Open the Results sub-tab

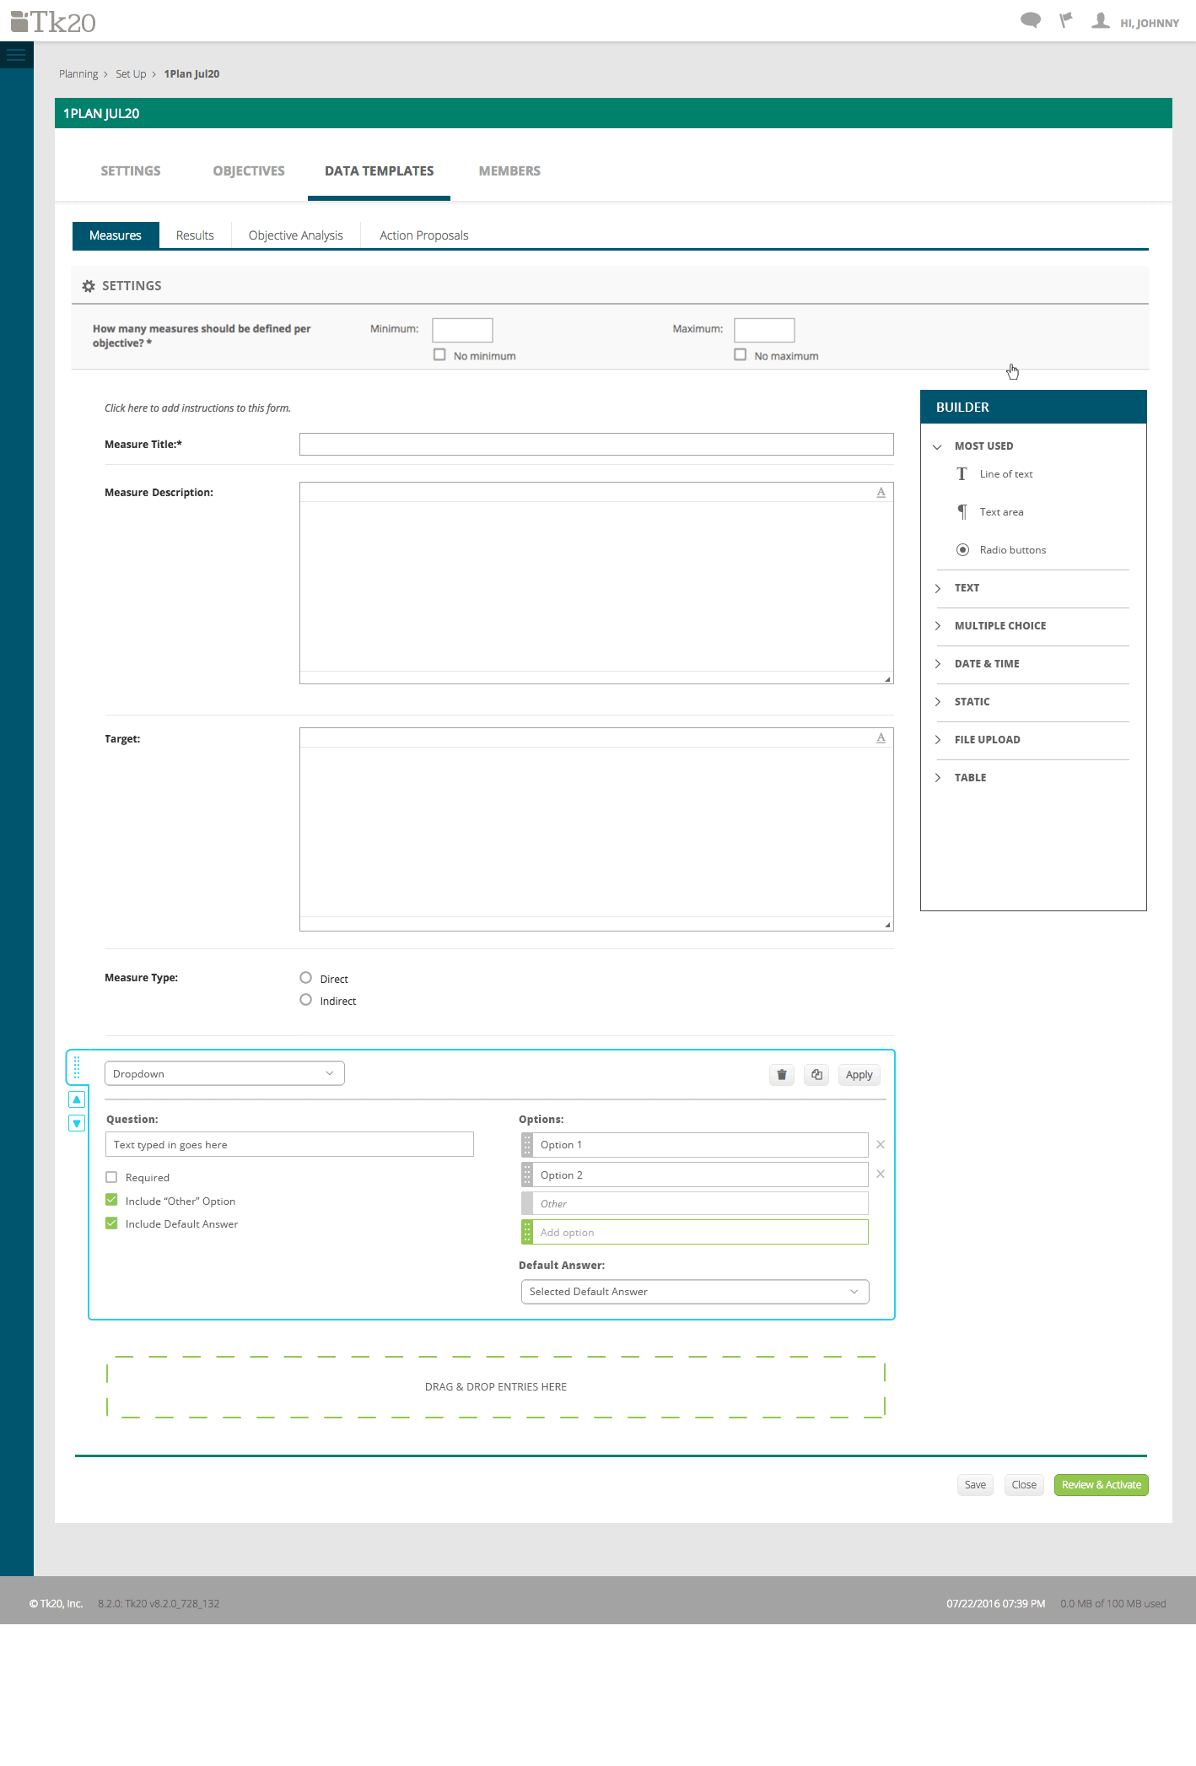[195, 235]
